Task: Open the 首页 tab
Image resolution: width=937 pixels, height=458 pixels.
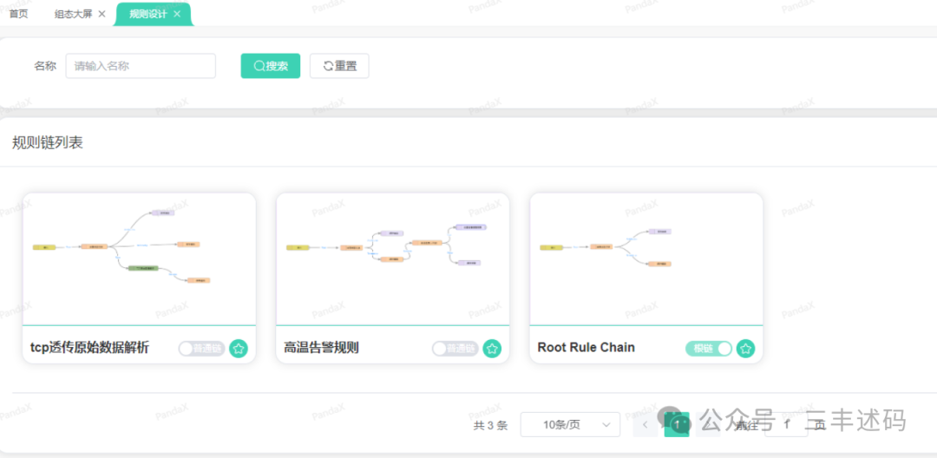Action: coord(18,14)
